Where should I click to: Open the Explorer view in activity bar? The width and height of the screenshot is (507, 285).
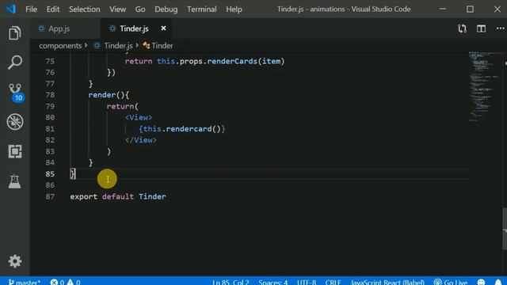click(14, 33)
